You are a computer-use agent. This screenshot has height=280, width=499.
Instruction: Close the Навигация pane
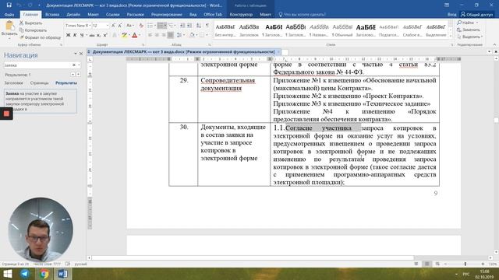[81, 54]
